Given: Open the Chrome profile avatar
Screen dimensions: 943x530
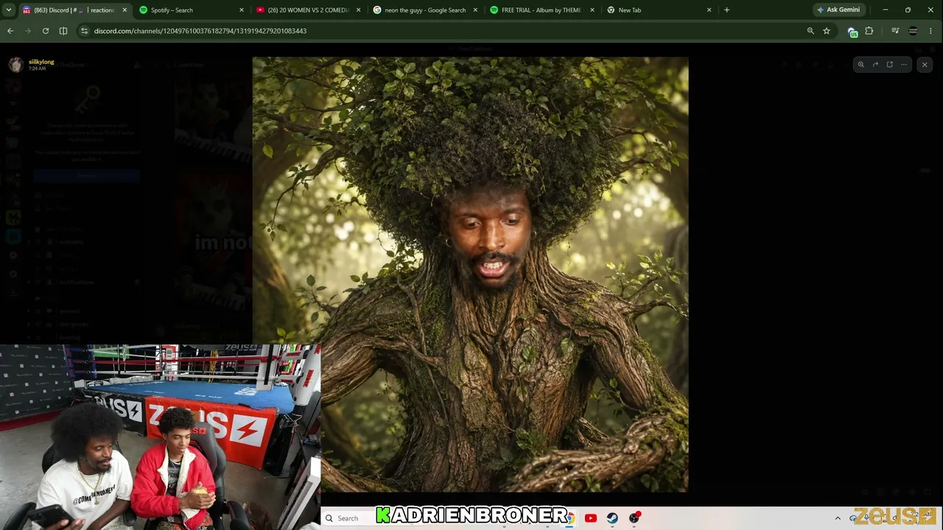Looking at the screenshot, I should (x=913, y=31).
